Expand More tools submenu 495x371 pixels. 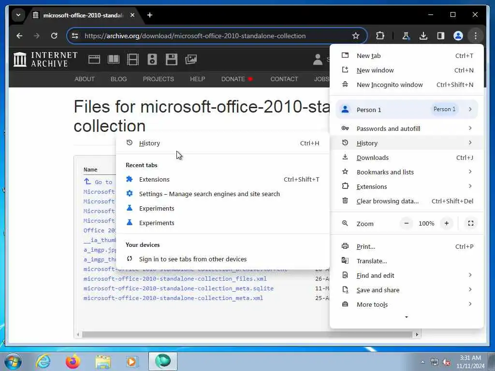(407, 304)
